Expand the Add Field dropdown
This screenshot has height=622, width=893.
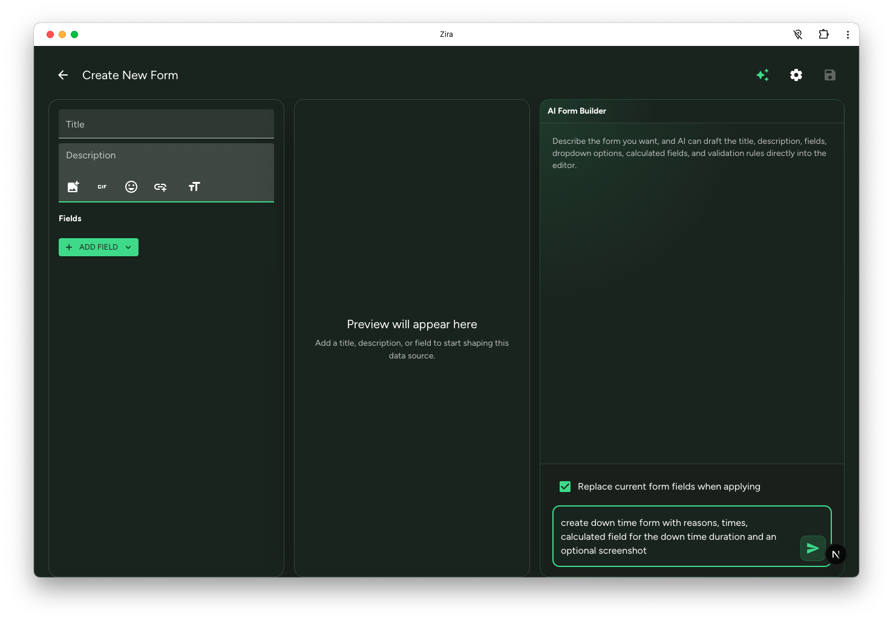tap(99, 247)
